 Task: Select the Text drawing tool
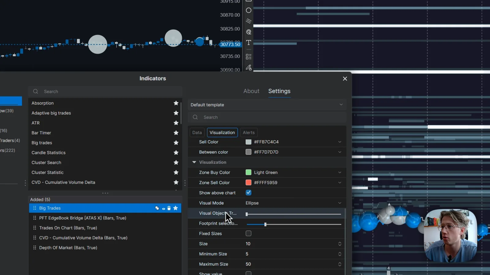pyautogui.click(x=249, y=42)
